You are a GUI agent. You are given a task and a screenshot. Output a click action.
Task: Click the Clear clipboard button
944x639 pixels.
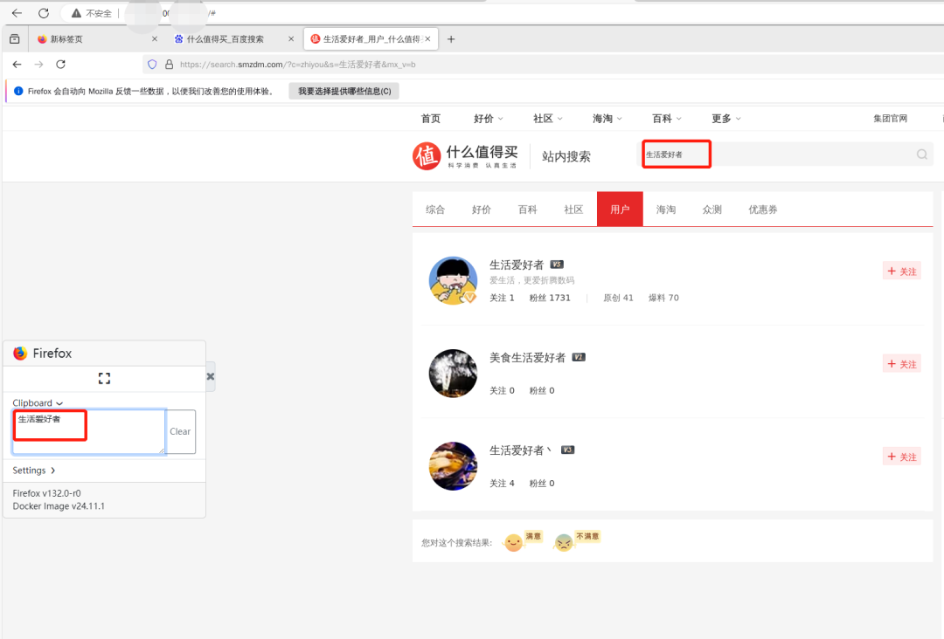tap(180, 431)
